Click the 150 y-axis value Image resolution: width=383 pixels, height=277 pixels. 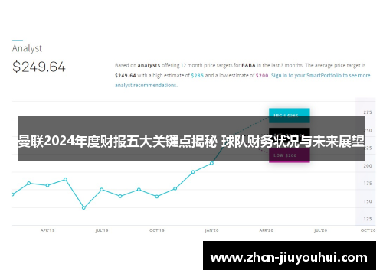[368, 201]
